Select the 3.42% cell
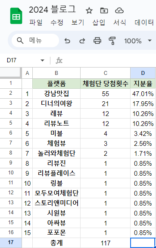Viewport: 156px width, 248px height. pos(143,133)
